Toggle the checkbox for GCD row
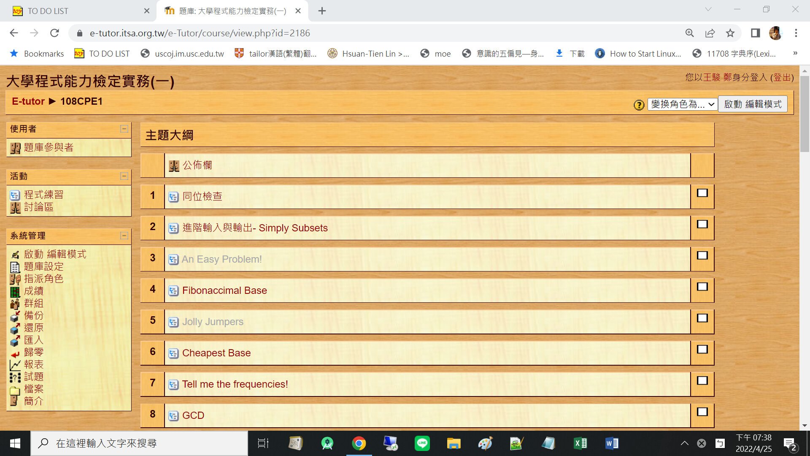The image size is (810, 456). coord(702,412)
